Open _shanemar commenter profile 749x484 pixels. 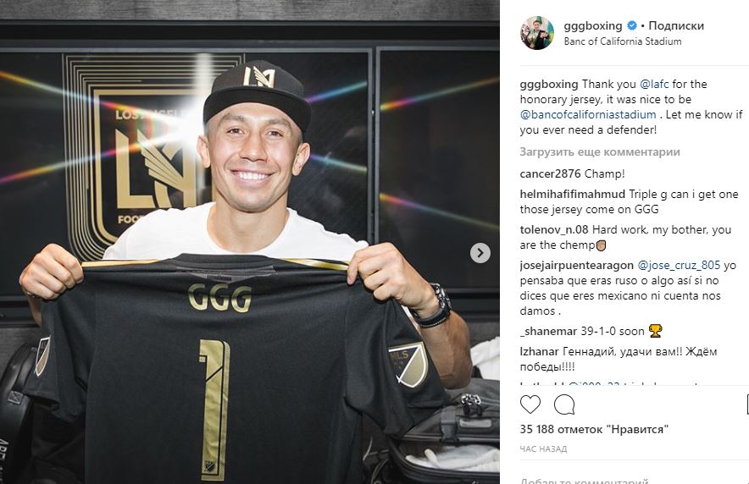[x=548, y=332]
